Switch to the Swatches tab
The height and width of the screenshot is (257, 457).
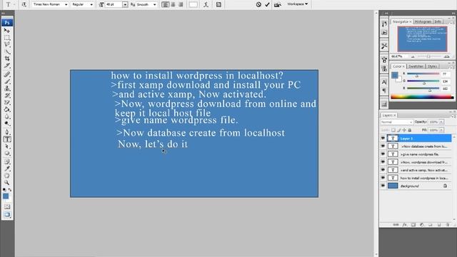pyautogui.click(x=416, y=66)
